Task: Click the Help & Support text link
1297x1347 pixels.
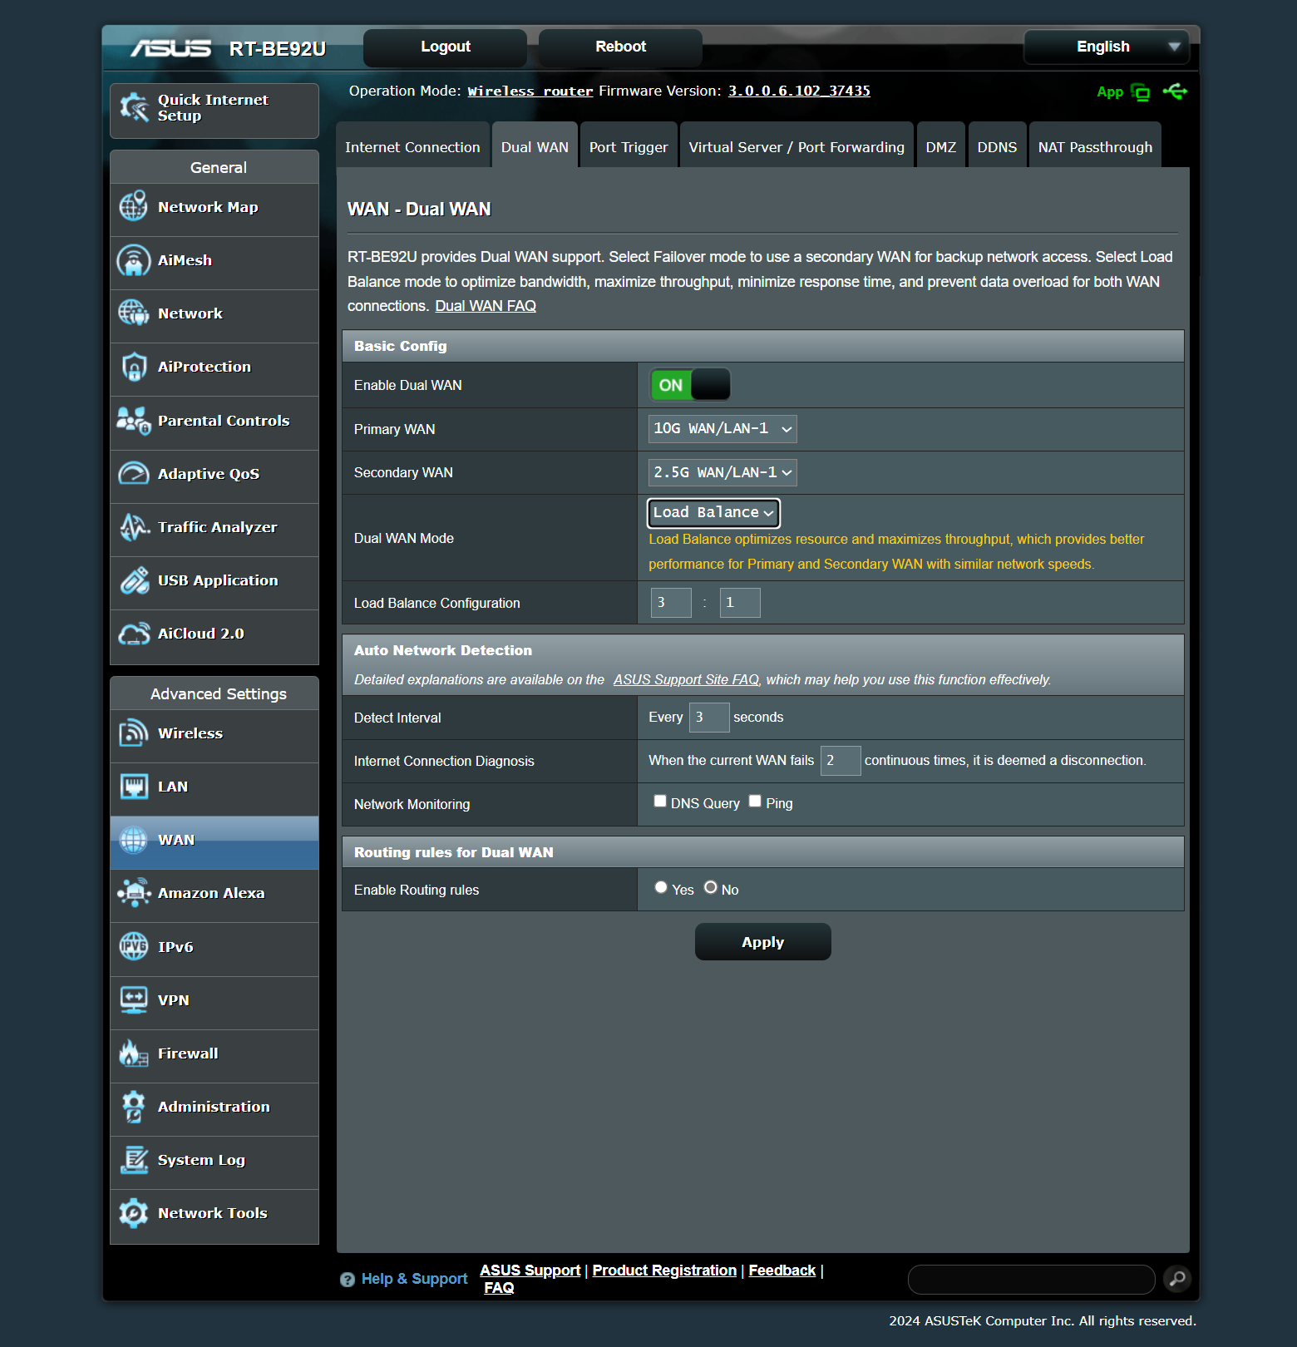Action: (x=414, y=1279)
